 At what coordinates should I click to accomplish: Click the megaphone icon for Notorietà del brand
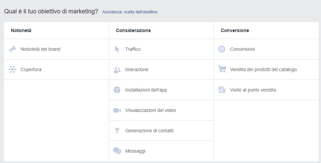[x=12, y=49]
